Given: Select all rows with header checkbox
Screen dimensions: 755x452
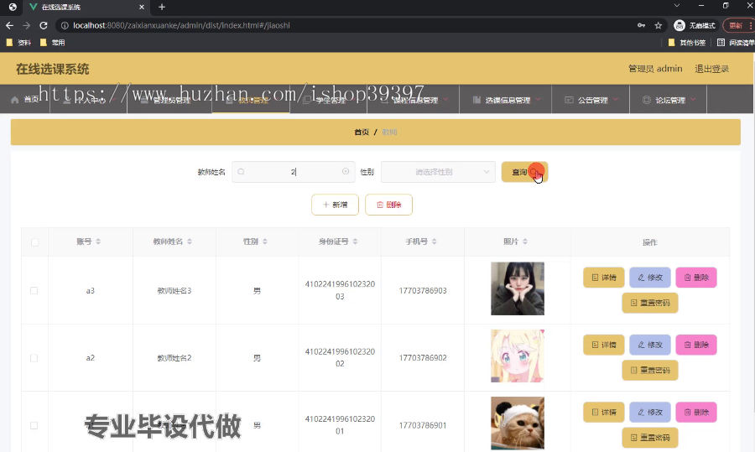Looking at the screenshot, I should (x=34, y=242).
